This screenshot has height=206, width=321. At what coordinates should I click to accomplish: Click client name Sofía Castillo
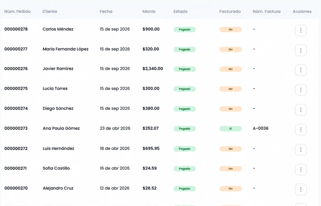pyautogui.click(x=56, y=168)
